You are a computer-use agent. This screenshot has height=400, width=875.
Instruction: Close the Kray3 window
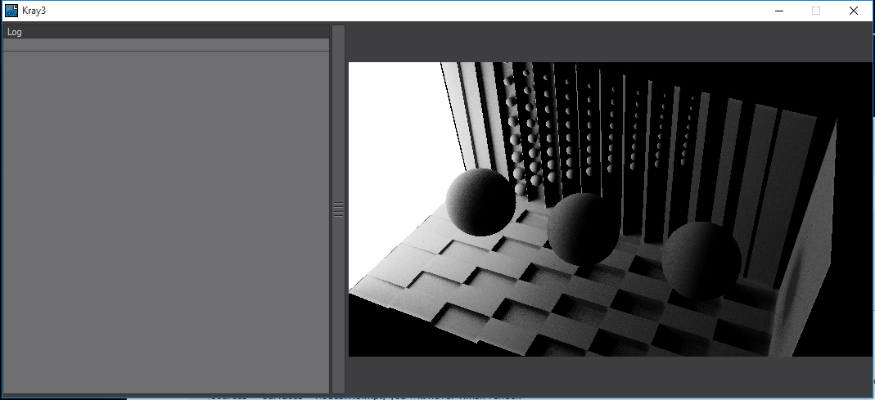coord(854,11)
